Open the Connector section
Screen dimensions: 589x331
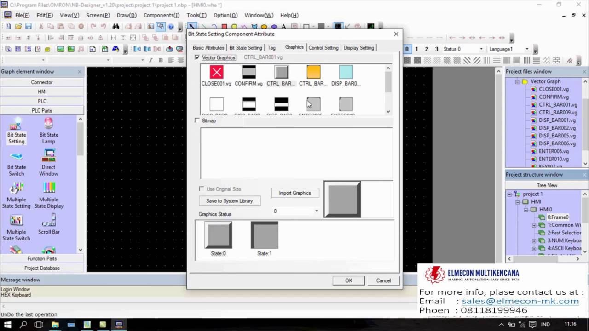click(42, 82)
